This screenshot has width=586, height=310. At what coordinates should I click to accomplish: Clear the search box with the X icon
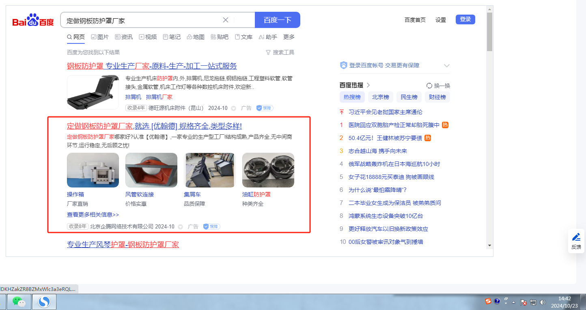pyautogui.click(x=226, y=20)
